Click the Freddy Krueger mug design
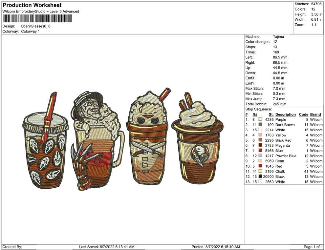The height and width of the screenshot is (250, 325). coord(97,141)
